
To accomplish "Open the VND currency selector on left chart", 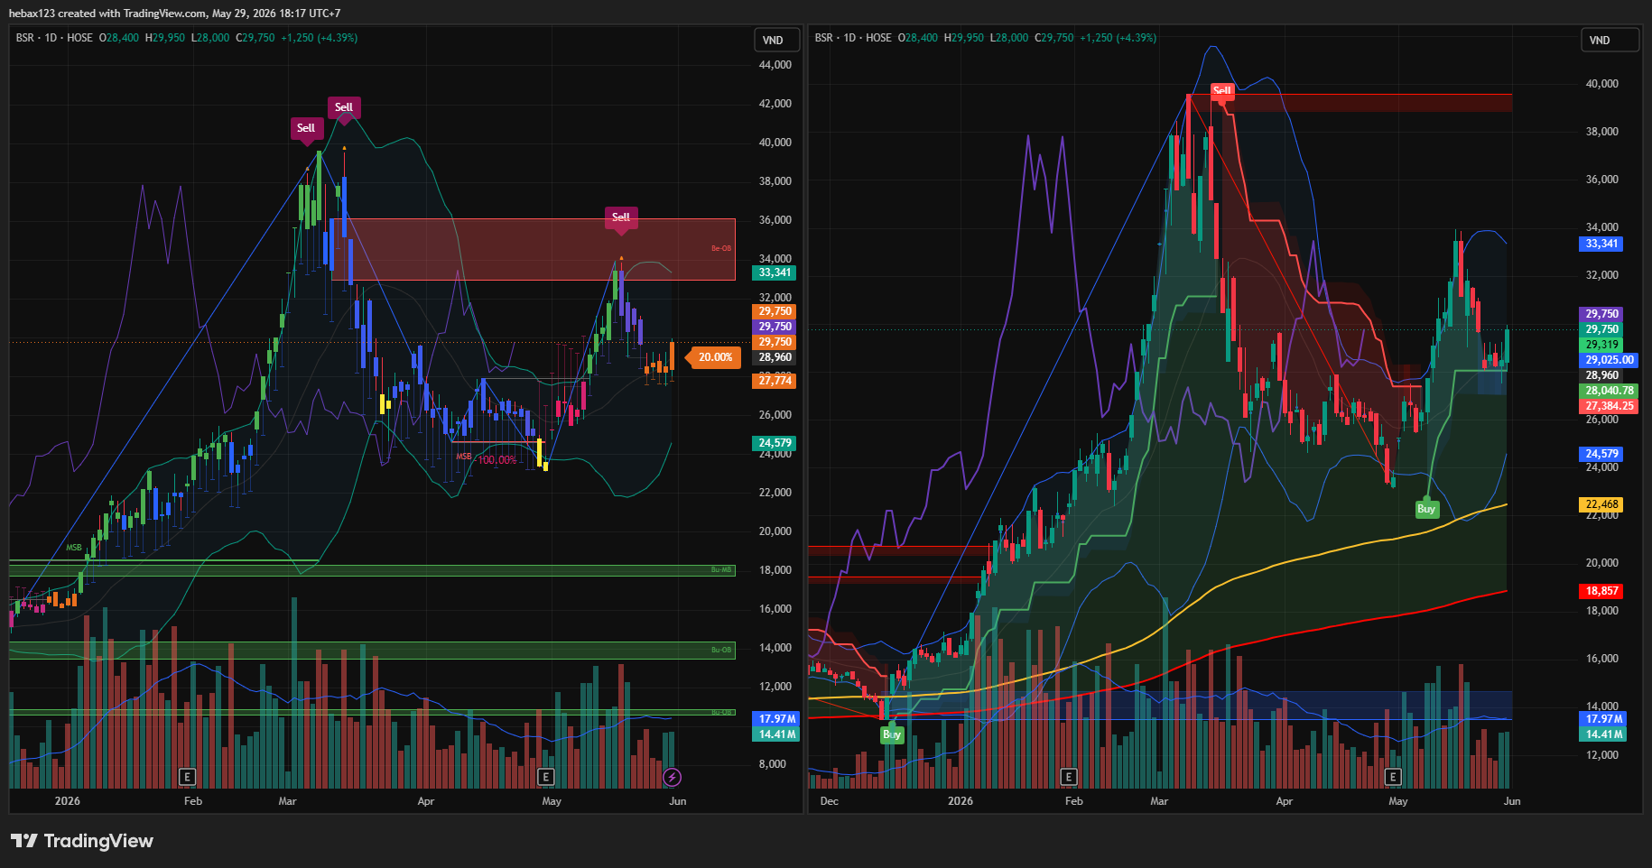I will click(776, 41).
